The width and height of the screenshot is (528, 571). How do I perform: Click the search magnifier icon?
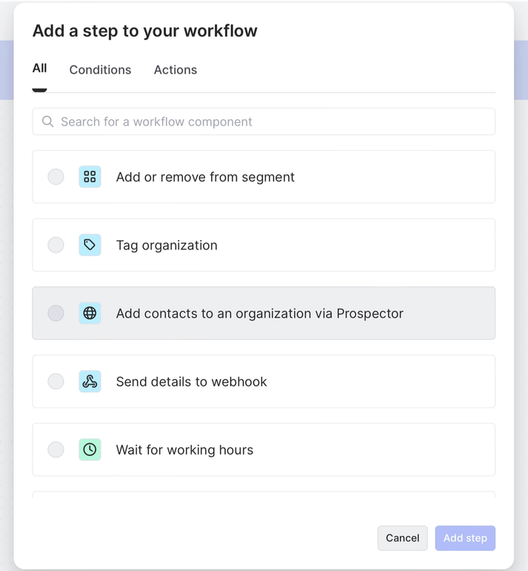pyautogui.click(x=48, y=121)
